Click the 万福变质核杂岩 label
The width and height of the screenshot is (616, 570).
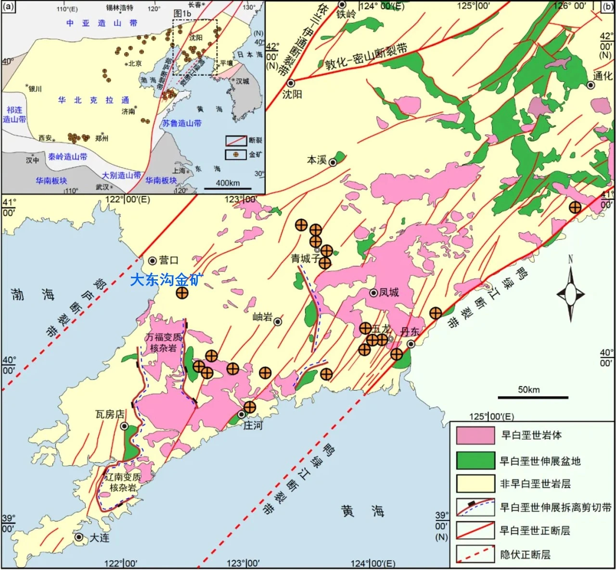(164, 342)
